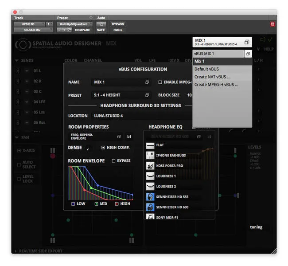Screen dimensions: 288x266
Task: Select the Sennheiser HD 600 headphone icon
Action: click(x=150, y=207)
